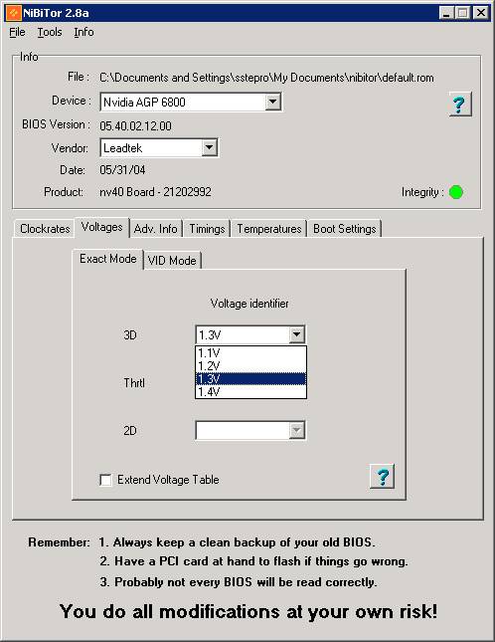Click the help question mark in Info panel
The height and width of the screenshot is (642, 495).
pyautogui.click(x=460, y=104)
